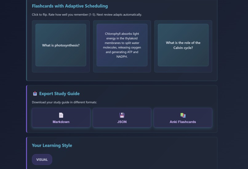Screen dimensions: 248x169
Task: Flip the "What is photosynthesis?" flashcard
Action: [61, 45]
